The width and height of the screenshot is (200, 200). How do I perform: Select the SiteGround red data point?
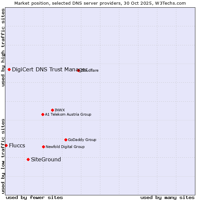coord(28,159)
